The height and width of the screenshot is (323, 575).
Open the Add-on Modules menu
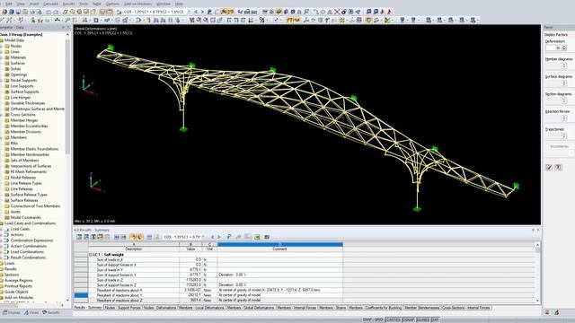click(x=137, y=4)
